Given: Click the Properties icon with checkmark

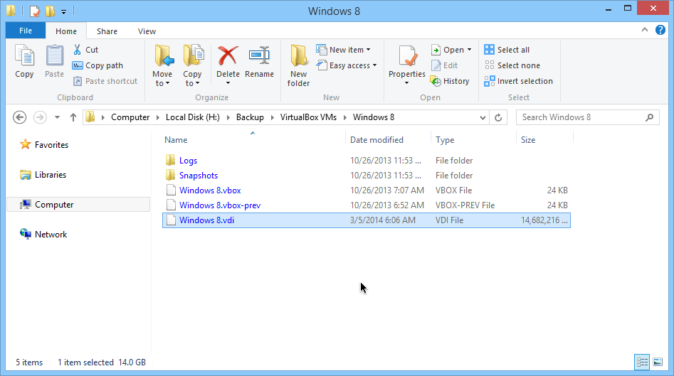Looking at the screenshot, I should pos(406,56).
